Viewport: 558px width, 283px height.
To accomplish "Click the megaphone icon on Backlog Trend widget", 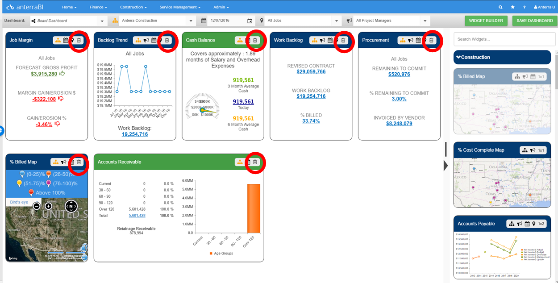I will [146, 40].
